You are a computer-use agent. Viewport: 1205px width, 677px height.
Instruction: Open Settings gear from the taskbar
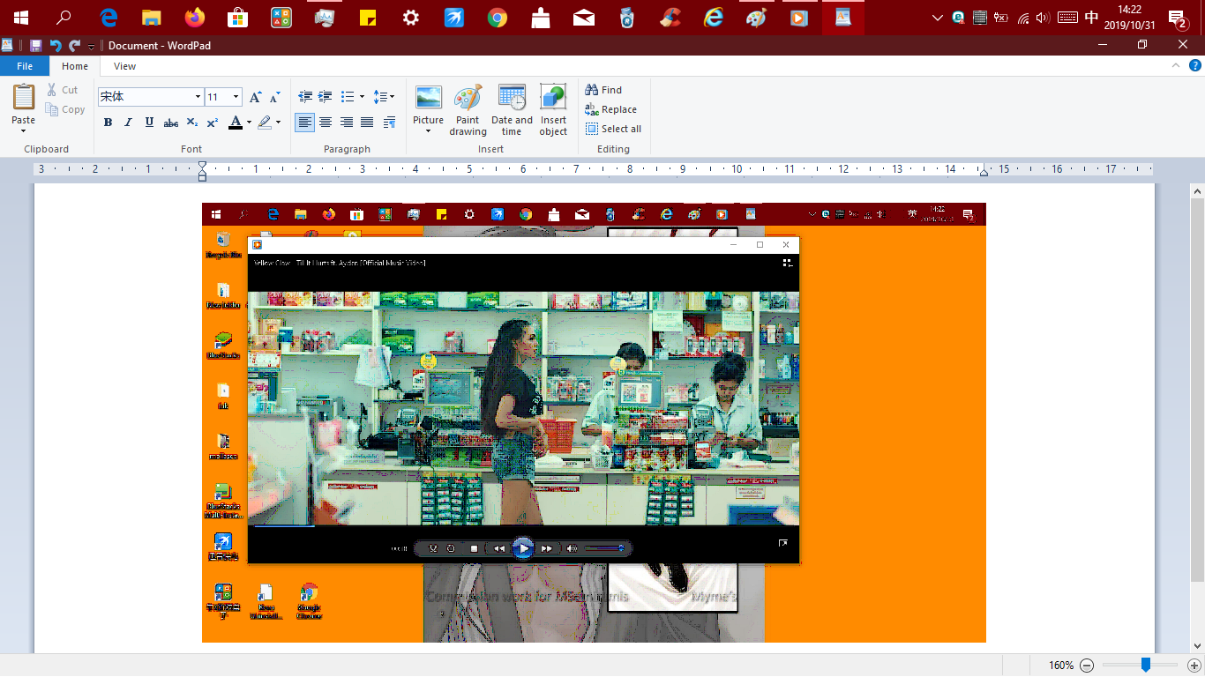[x=410, y=18]
